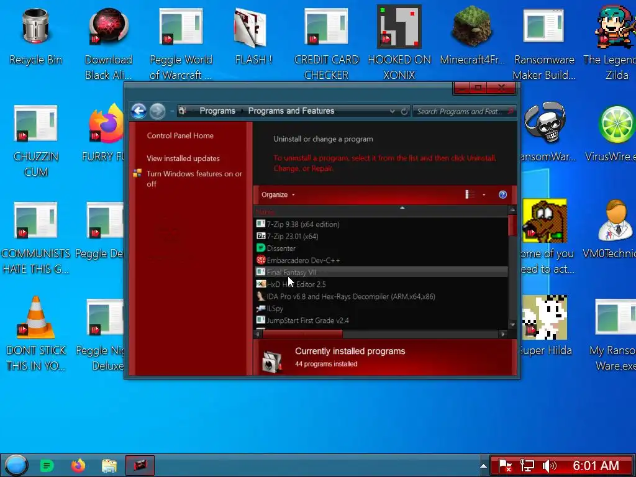The height and width of the screenshot is (477, 636).
Task: Click the Forward navigation arrow
Action: [x=157, y=111]
